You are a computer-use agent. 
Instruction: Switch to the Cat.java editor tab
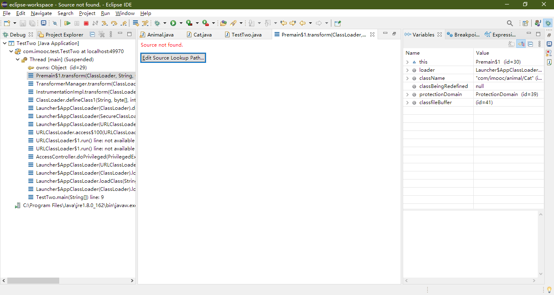point(202,35)
